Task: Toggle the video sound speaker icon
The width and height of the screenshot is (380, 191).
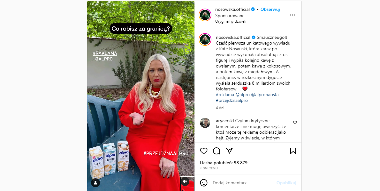Action: (x=185, y=181)
